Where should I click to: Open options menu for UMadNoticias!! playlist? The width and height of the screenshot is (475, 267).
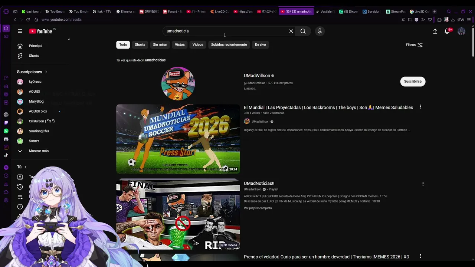pos(423,184)
